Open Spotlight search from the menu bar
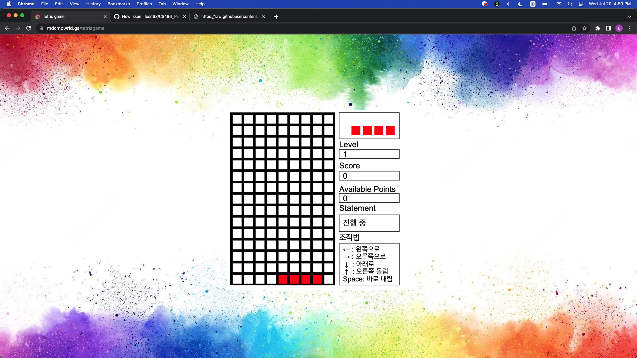637x358 pixels. (x=570, y=4)
